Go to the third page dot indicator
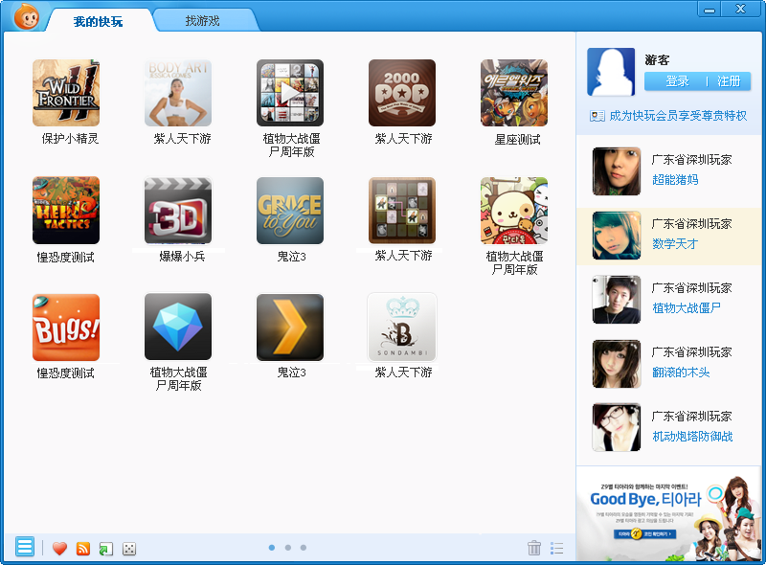Viewport: 766px width, 565px height. coord(304,548)
